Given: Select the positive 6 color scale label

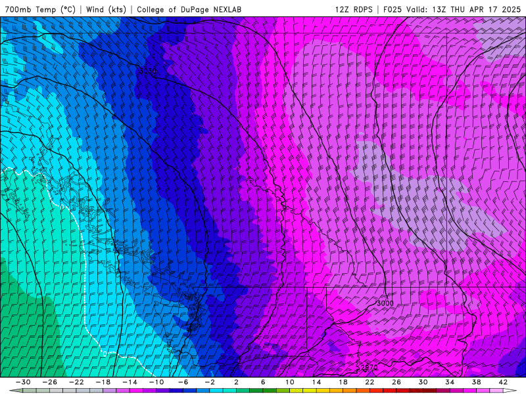Looking at the screenshot, I should 263,382.
